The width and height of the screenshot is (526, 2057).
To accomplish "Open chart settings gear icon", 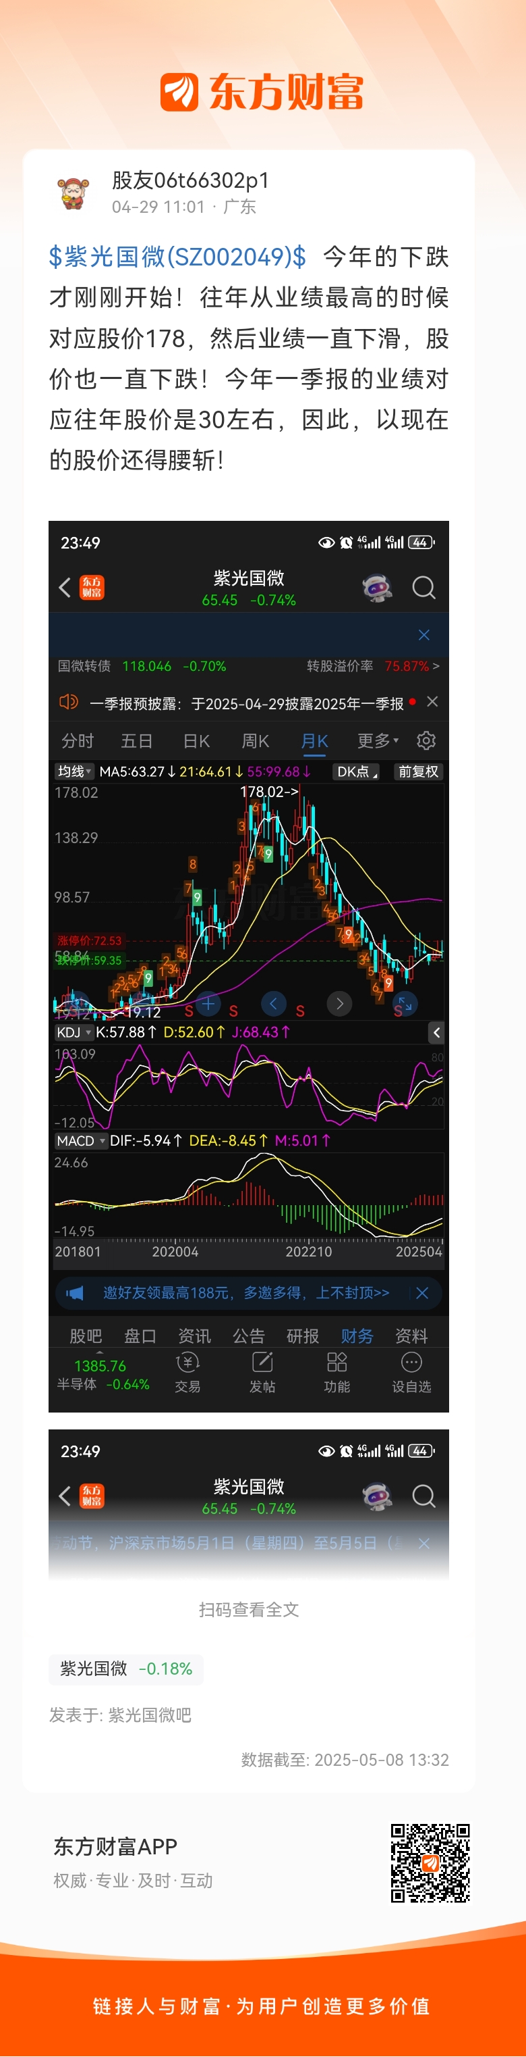I will (x=426, y=740).
